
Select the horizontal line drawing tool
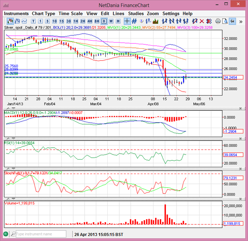pos(179,21)
